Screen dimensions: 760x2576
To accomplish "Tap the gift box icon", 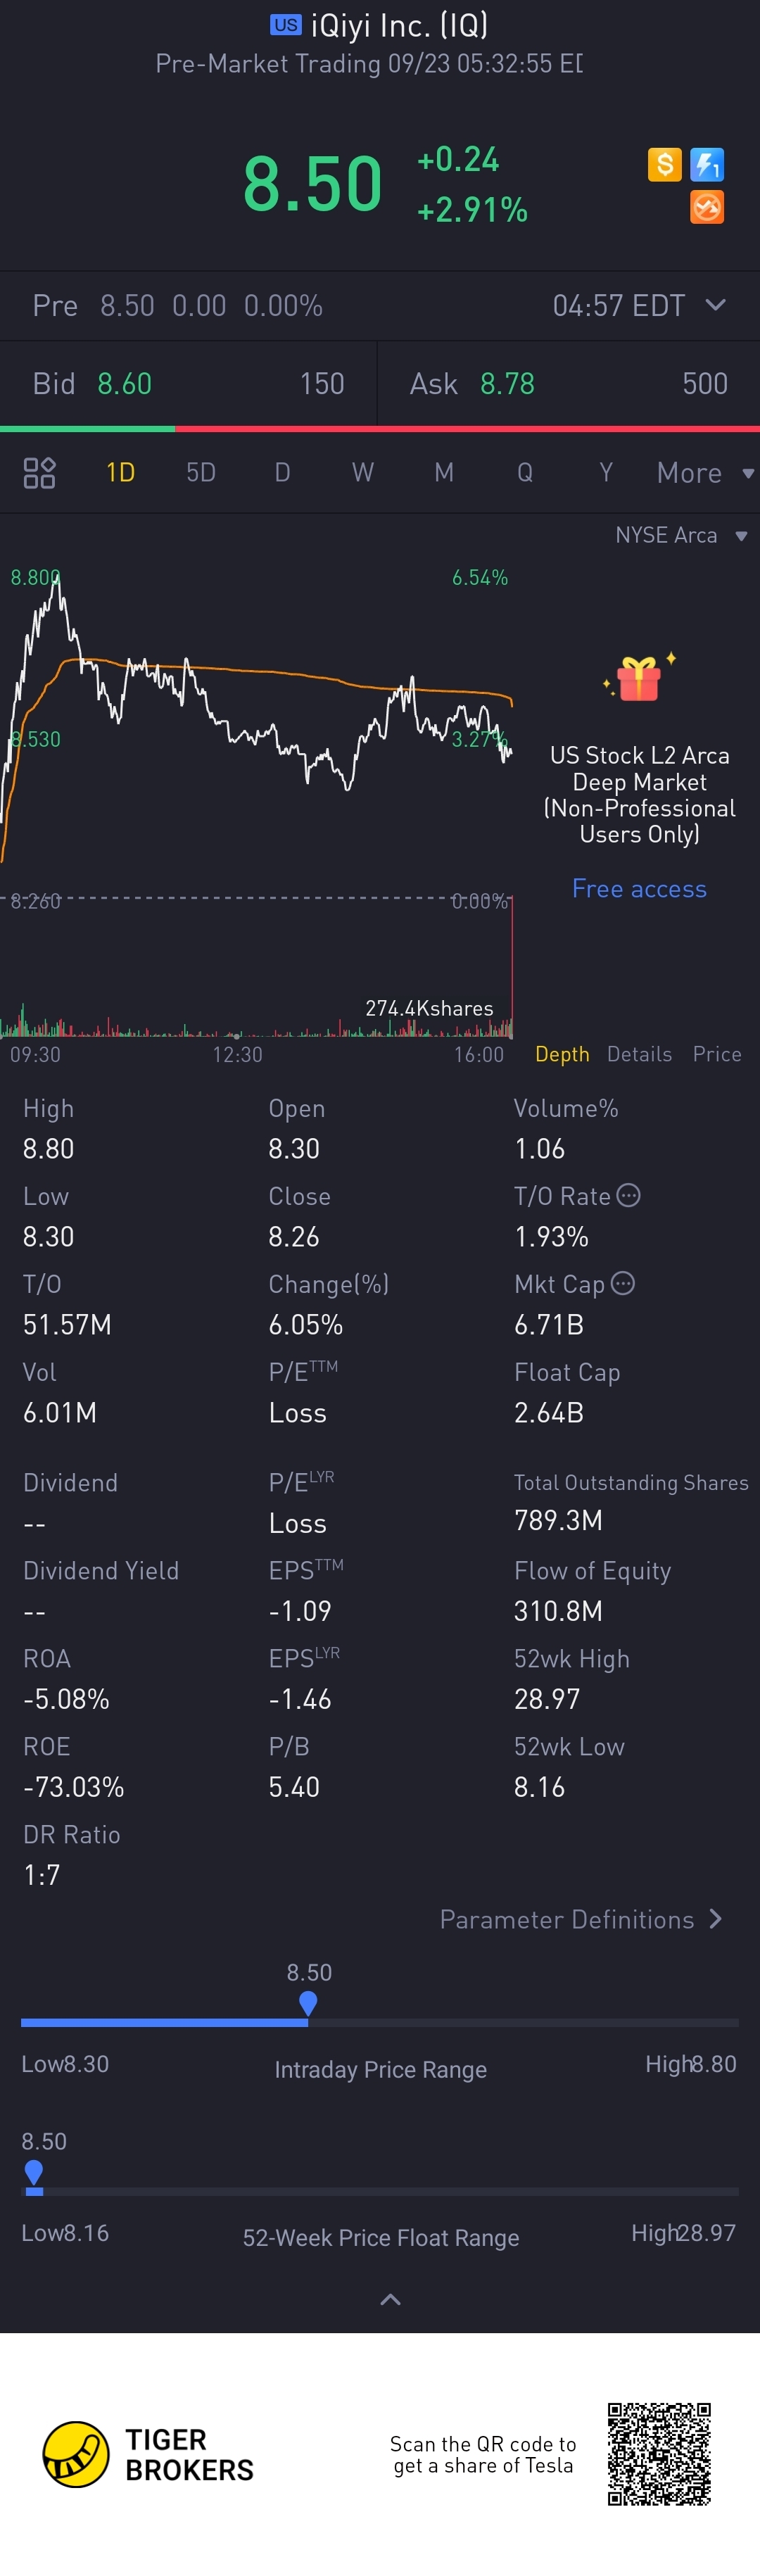I will (x=639, y=679).
